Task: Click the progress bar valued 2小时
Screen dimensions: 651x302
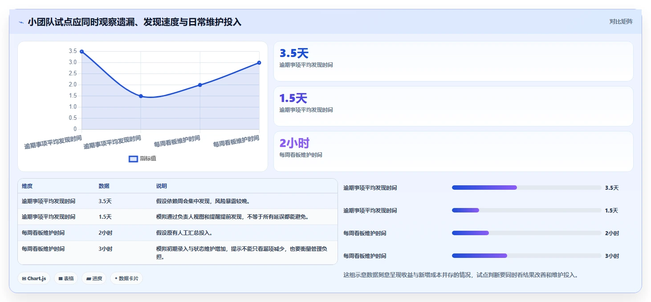Action: [526, 233]
